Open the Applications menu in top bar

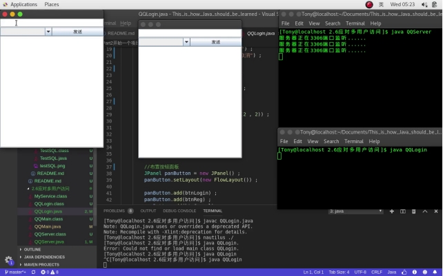[23, 5]
